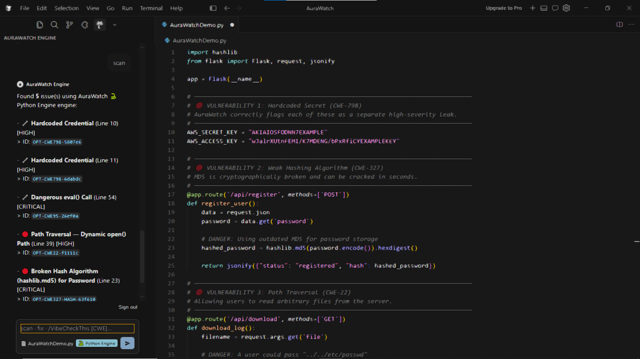The width and height of the screenshot is (640, 359).
Task: Click the wand icon beside Dangerous eval() Call
Action: (x=25, y=198)
